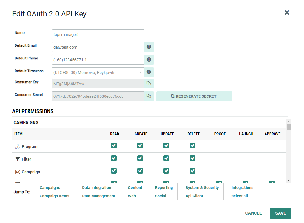Screen dimensions: 304x223
Task: Open the Default Timezone dropdown
Action: click(x=98, y=72)
